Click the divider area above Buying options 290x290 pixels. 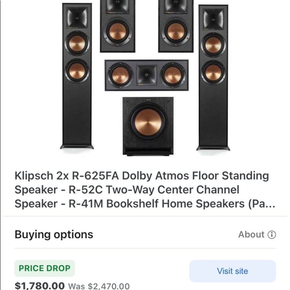pos(145,215)
